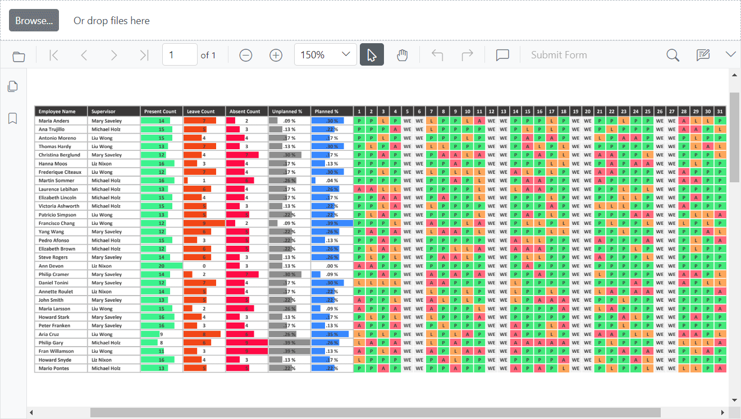Screen dimensions: 741x419
Task: Click Submit Form button
Action: click(559, 55)
